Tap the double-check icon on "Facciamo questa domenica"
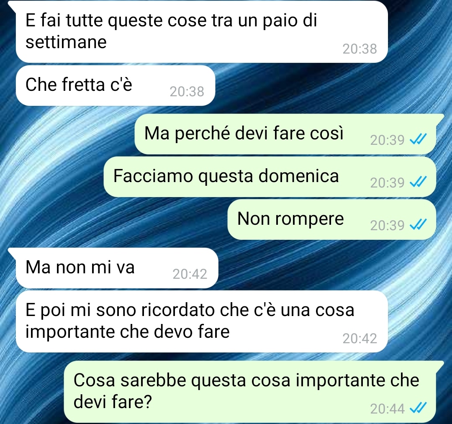Image resolution: width=452 pixels, height=424 pixels. [x=418, y=182]
